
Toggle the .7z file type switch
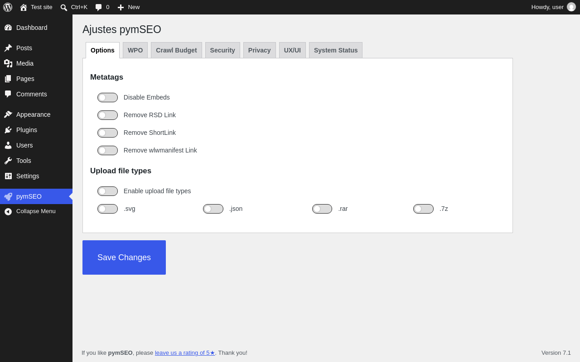(423, 209)
